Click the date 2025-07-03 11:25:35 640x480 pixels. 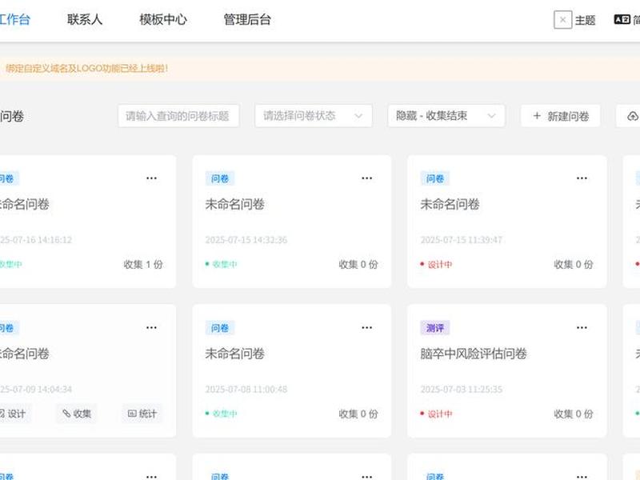point(462,389)
